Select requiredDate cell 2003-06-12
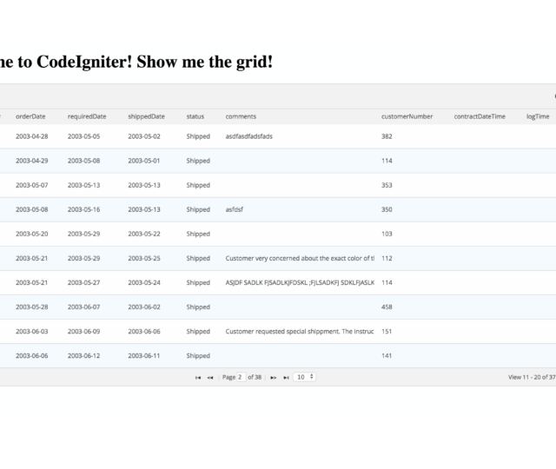556x469 pixels. 84,355
